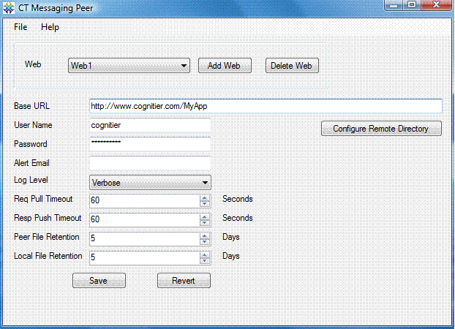Focus the User Name field
This screenshot has height=329, width=455.
(x=150, y=125)
